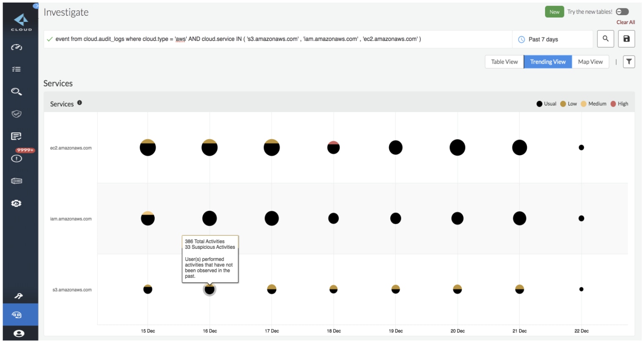
Task: Select the s3 bubble for 17 Dec
Action: pos(272,289)
